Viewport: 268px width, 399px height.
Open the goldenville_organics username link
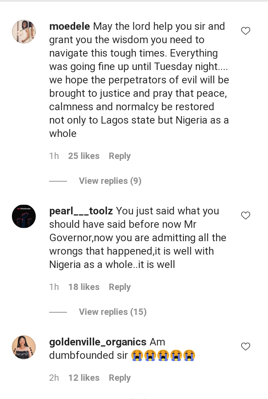(98, 342)
